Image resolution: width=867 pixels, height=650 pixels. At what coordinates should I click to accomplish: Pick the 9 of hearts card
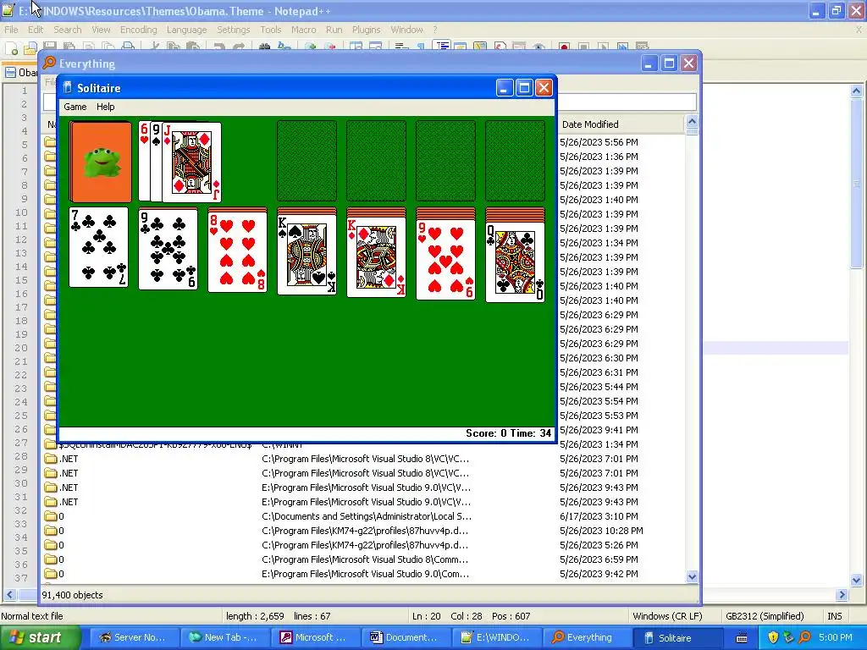coord(445,260)
